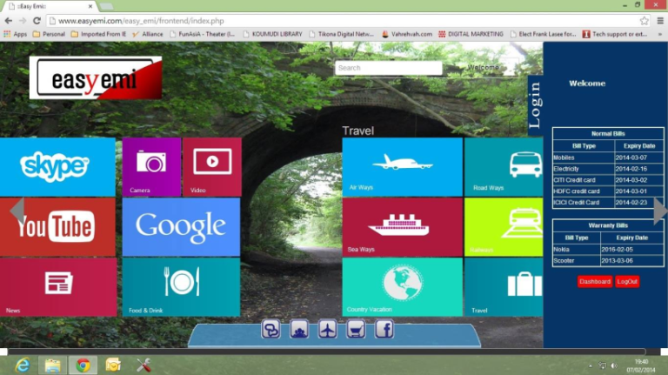Click the tools icon in the taskbar
Image resolution: width=668 pixels, height=375 pixels.
(144, 365)
